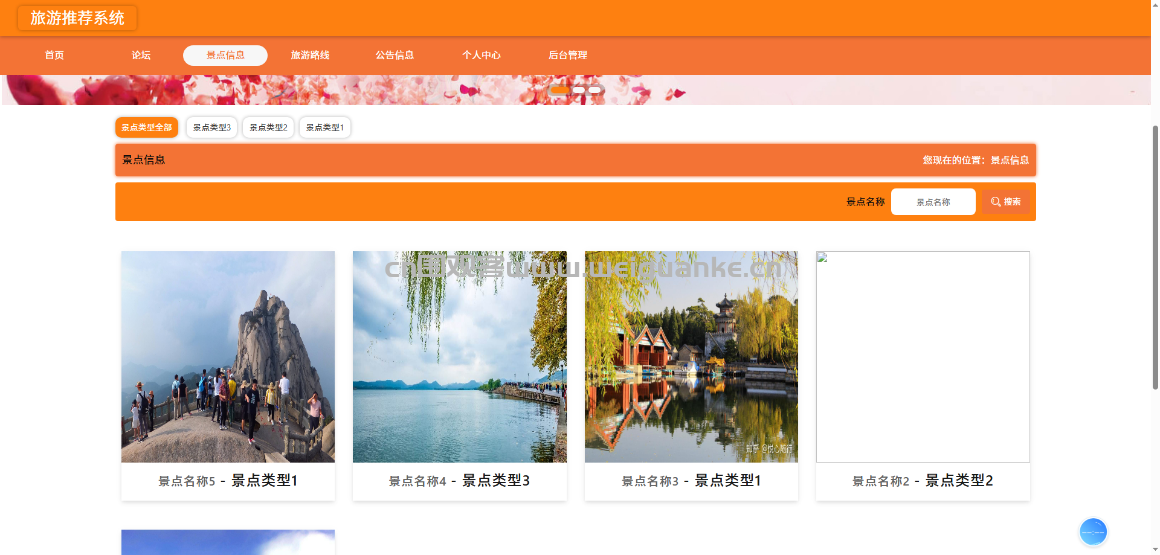Click the blue round floating button
The width and height of the screenshot is (1160, 555).
(x=1093, y=532)
